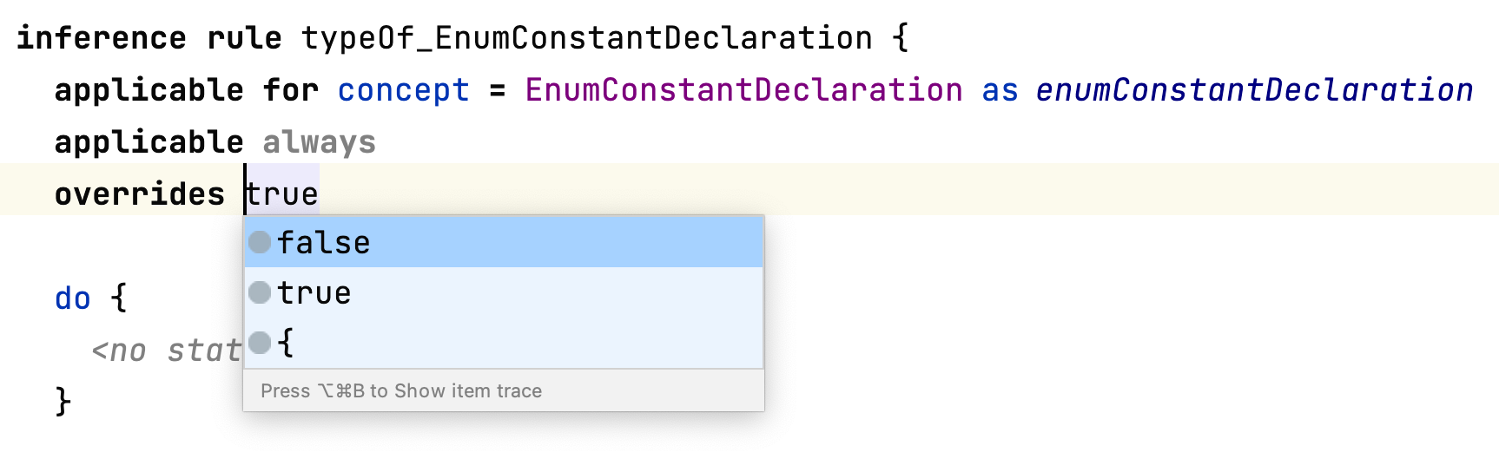1499x472 pixels.
Task: Click the Show item trace hint
Action: tap(401, 391)
